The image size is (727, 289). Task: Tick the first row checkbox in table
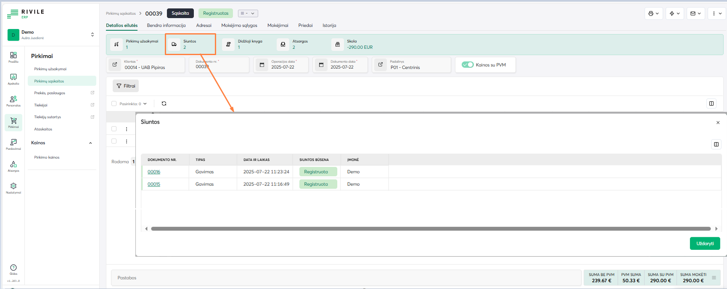(x=114, y=129)
